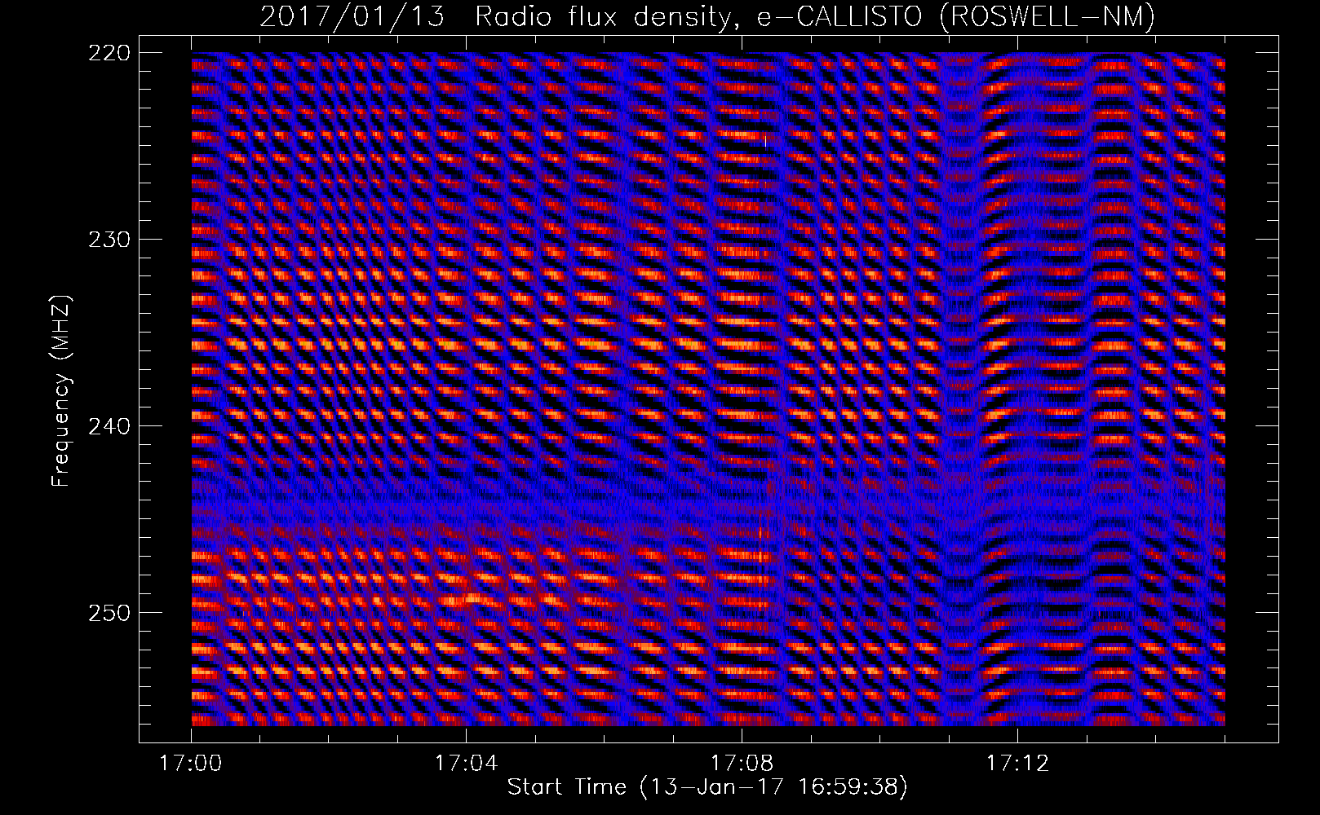Click the 230 frequency tick label
The height and width of the screenshot is (815, 1320).
108,239
